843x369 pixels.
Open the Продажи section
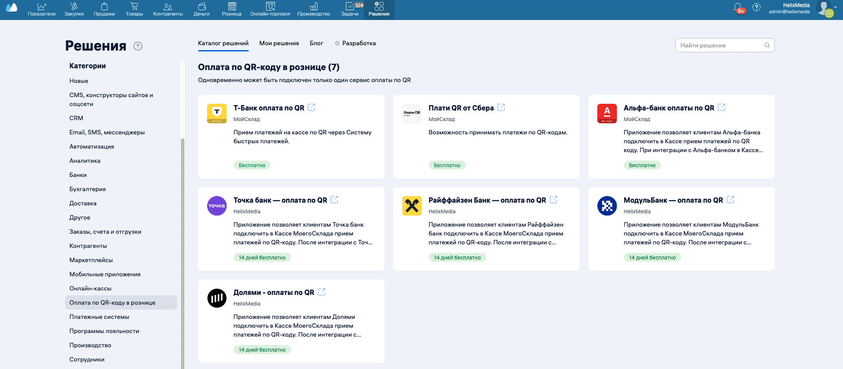click(104, 9)
